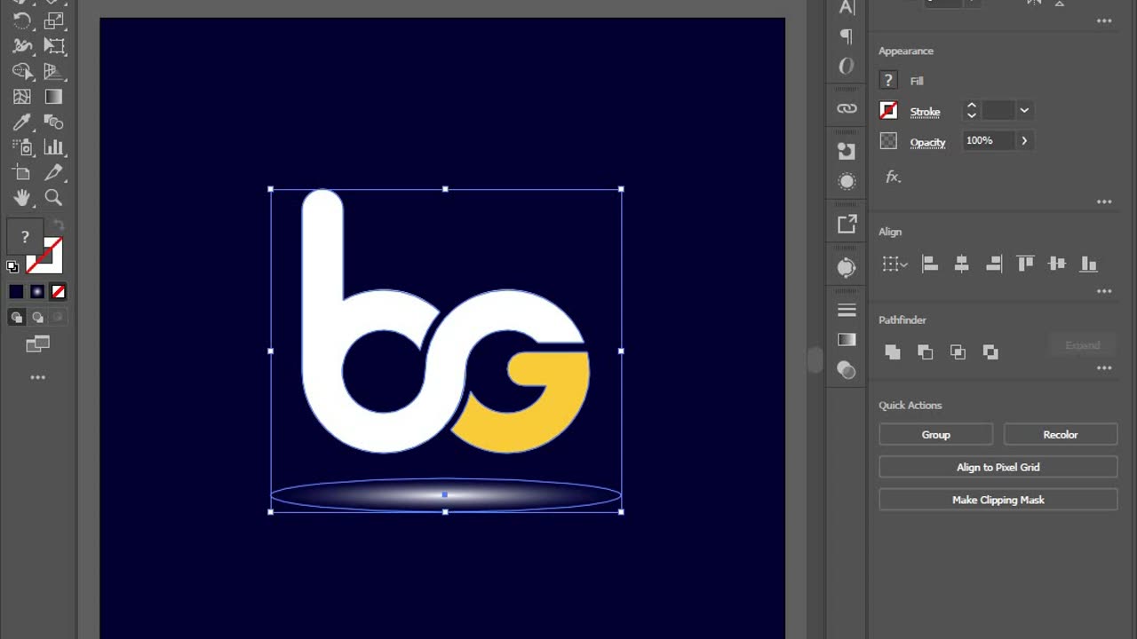Select the Mesh tool
The height and width of the screenshot is (639, 1137).
pyautogui.click(x=22, y=97)
